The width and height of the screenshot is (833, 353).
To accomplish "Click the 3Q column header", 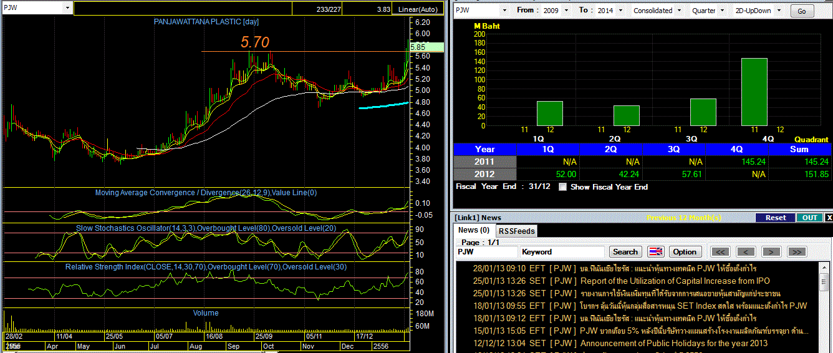I will pos(674,149).
